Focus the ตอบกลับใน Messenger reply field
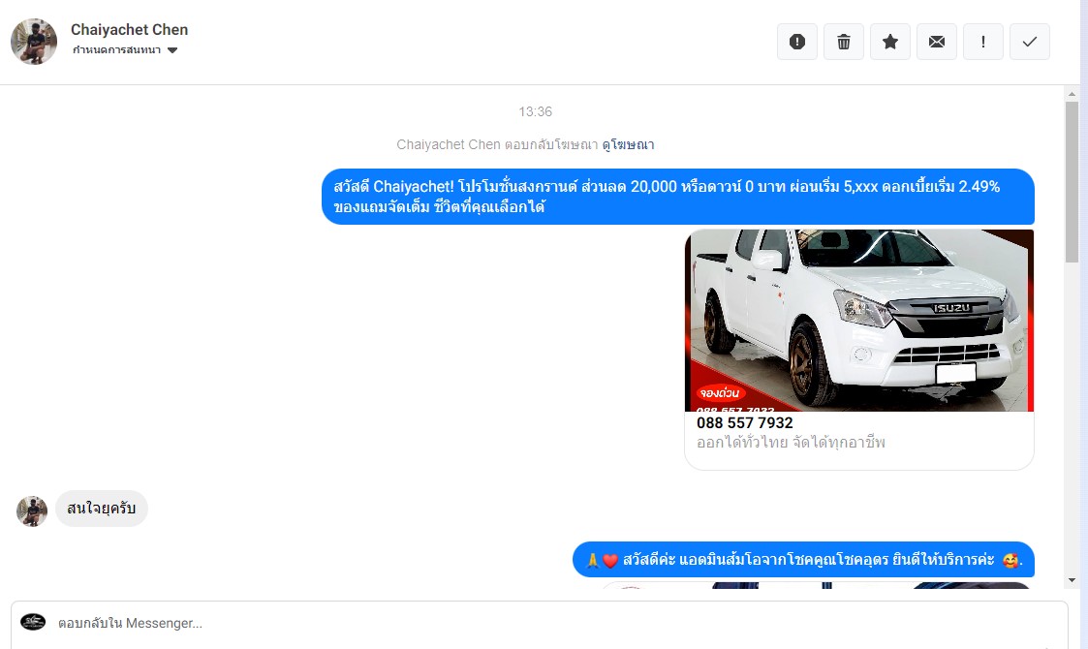This screenshot has height=649, width=1088. (x=539, y=623)
